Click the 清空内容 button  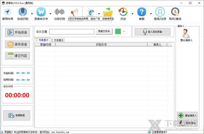click(x=17, y=56)
